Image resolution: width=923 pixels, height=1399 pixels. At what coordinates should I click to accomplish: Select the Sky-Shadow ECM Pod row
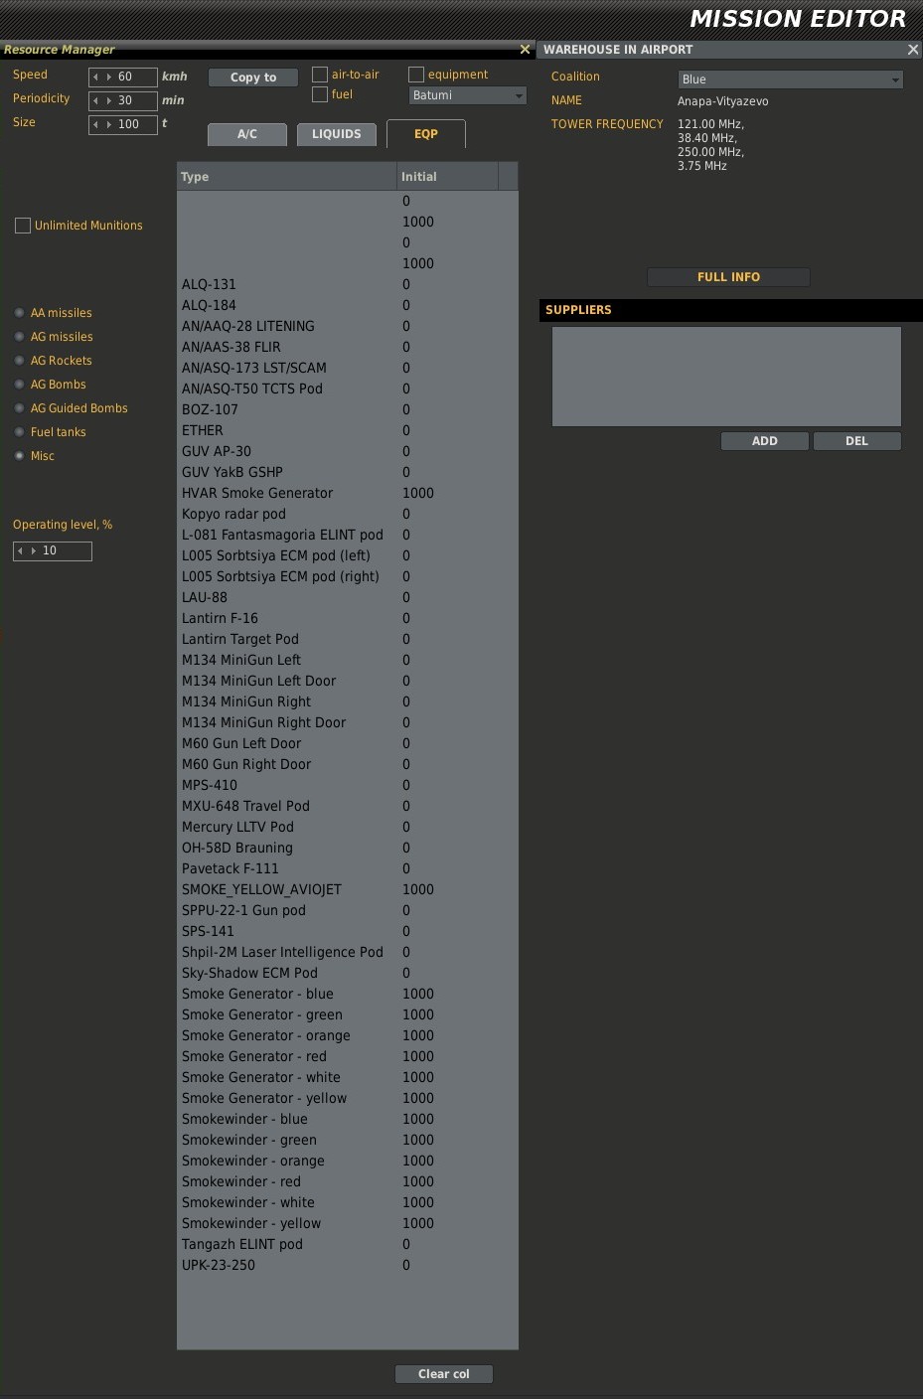pyautogui.click(x=347, y=973)
